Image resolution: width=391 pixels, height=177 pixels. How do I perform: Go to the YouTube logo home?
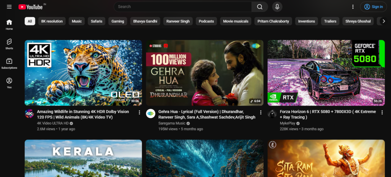click(x=31, y=7)
